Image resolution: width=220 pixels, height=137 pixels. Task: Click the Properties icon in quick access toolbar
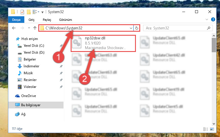22,12
